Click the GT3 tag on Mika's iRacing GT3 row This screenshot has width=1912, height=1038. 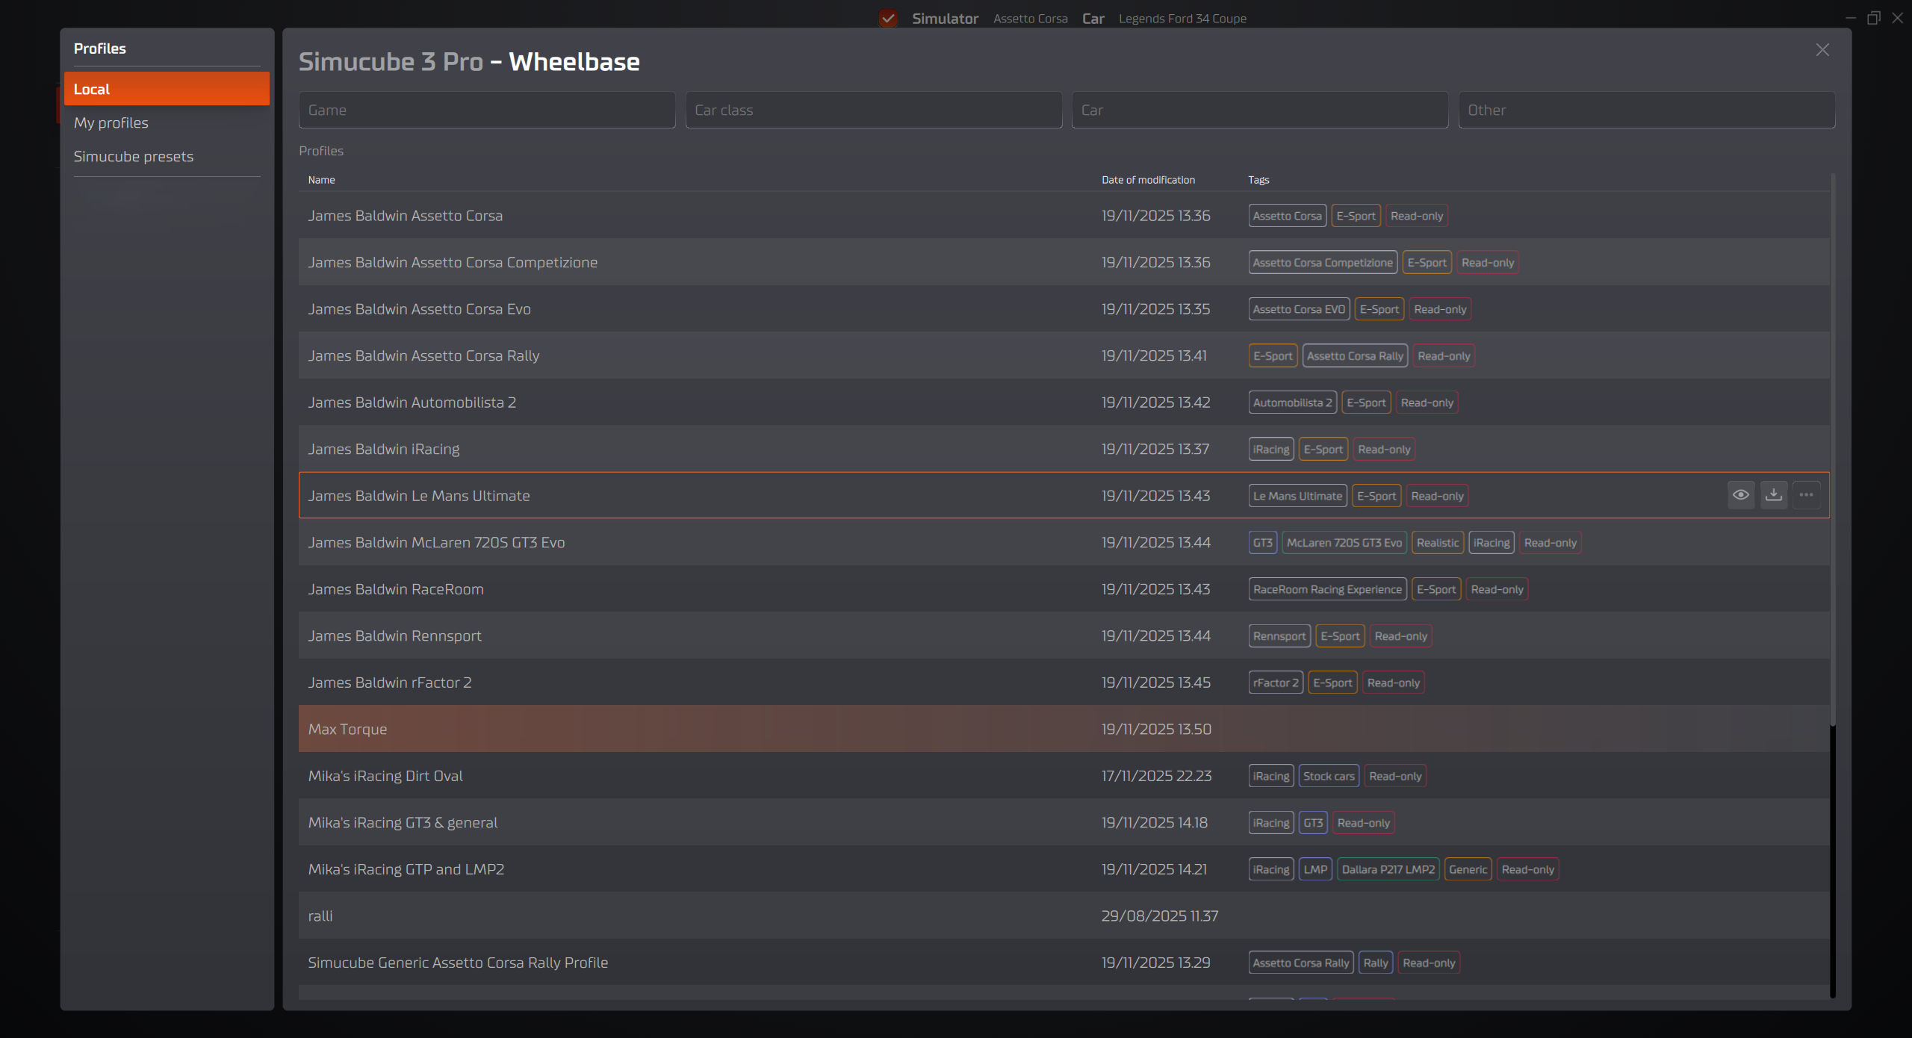[x=1313, y=822]
